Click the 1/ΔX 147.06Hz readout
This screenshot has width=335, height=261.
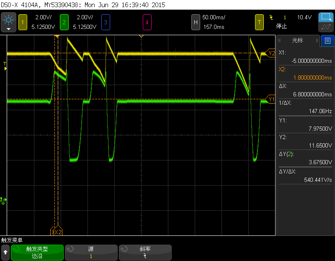pos(320,111)
